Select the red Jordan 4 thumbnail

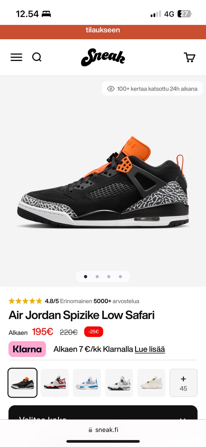click(x=55, y=383)
